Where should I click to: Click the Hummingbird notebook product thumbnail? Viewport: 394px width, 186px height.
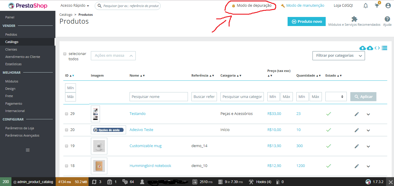point(99,166)
